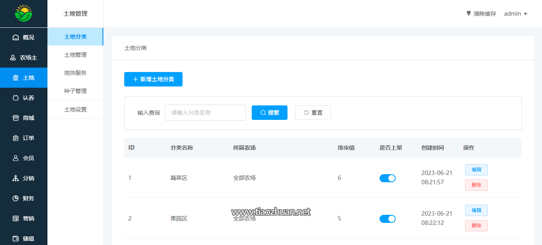This screenshot has width=542, height=245.
Task: Open the 土地管理 submenu item
Action: coord(75,55)
